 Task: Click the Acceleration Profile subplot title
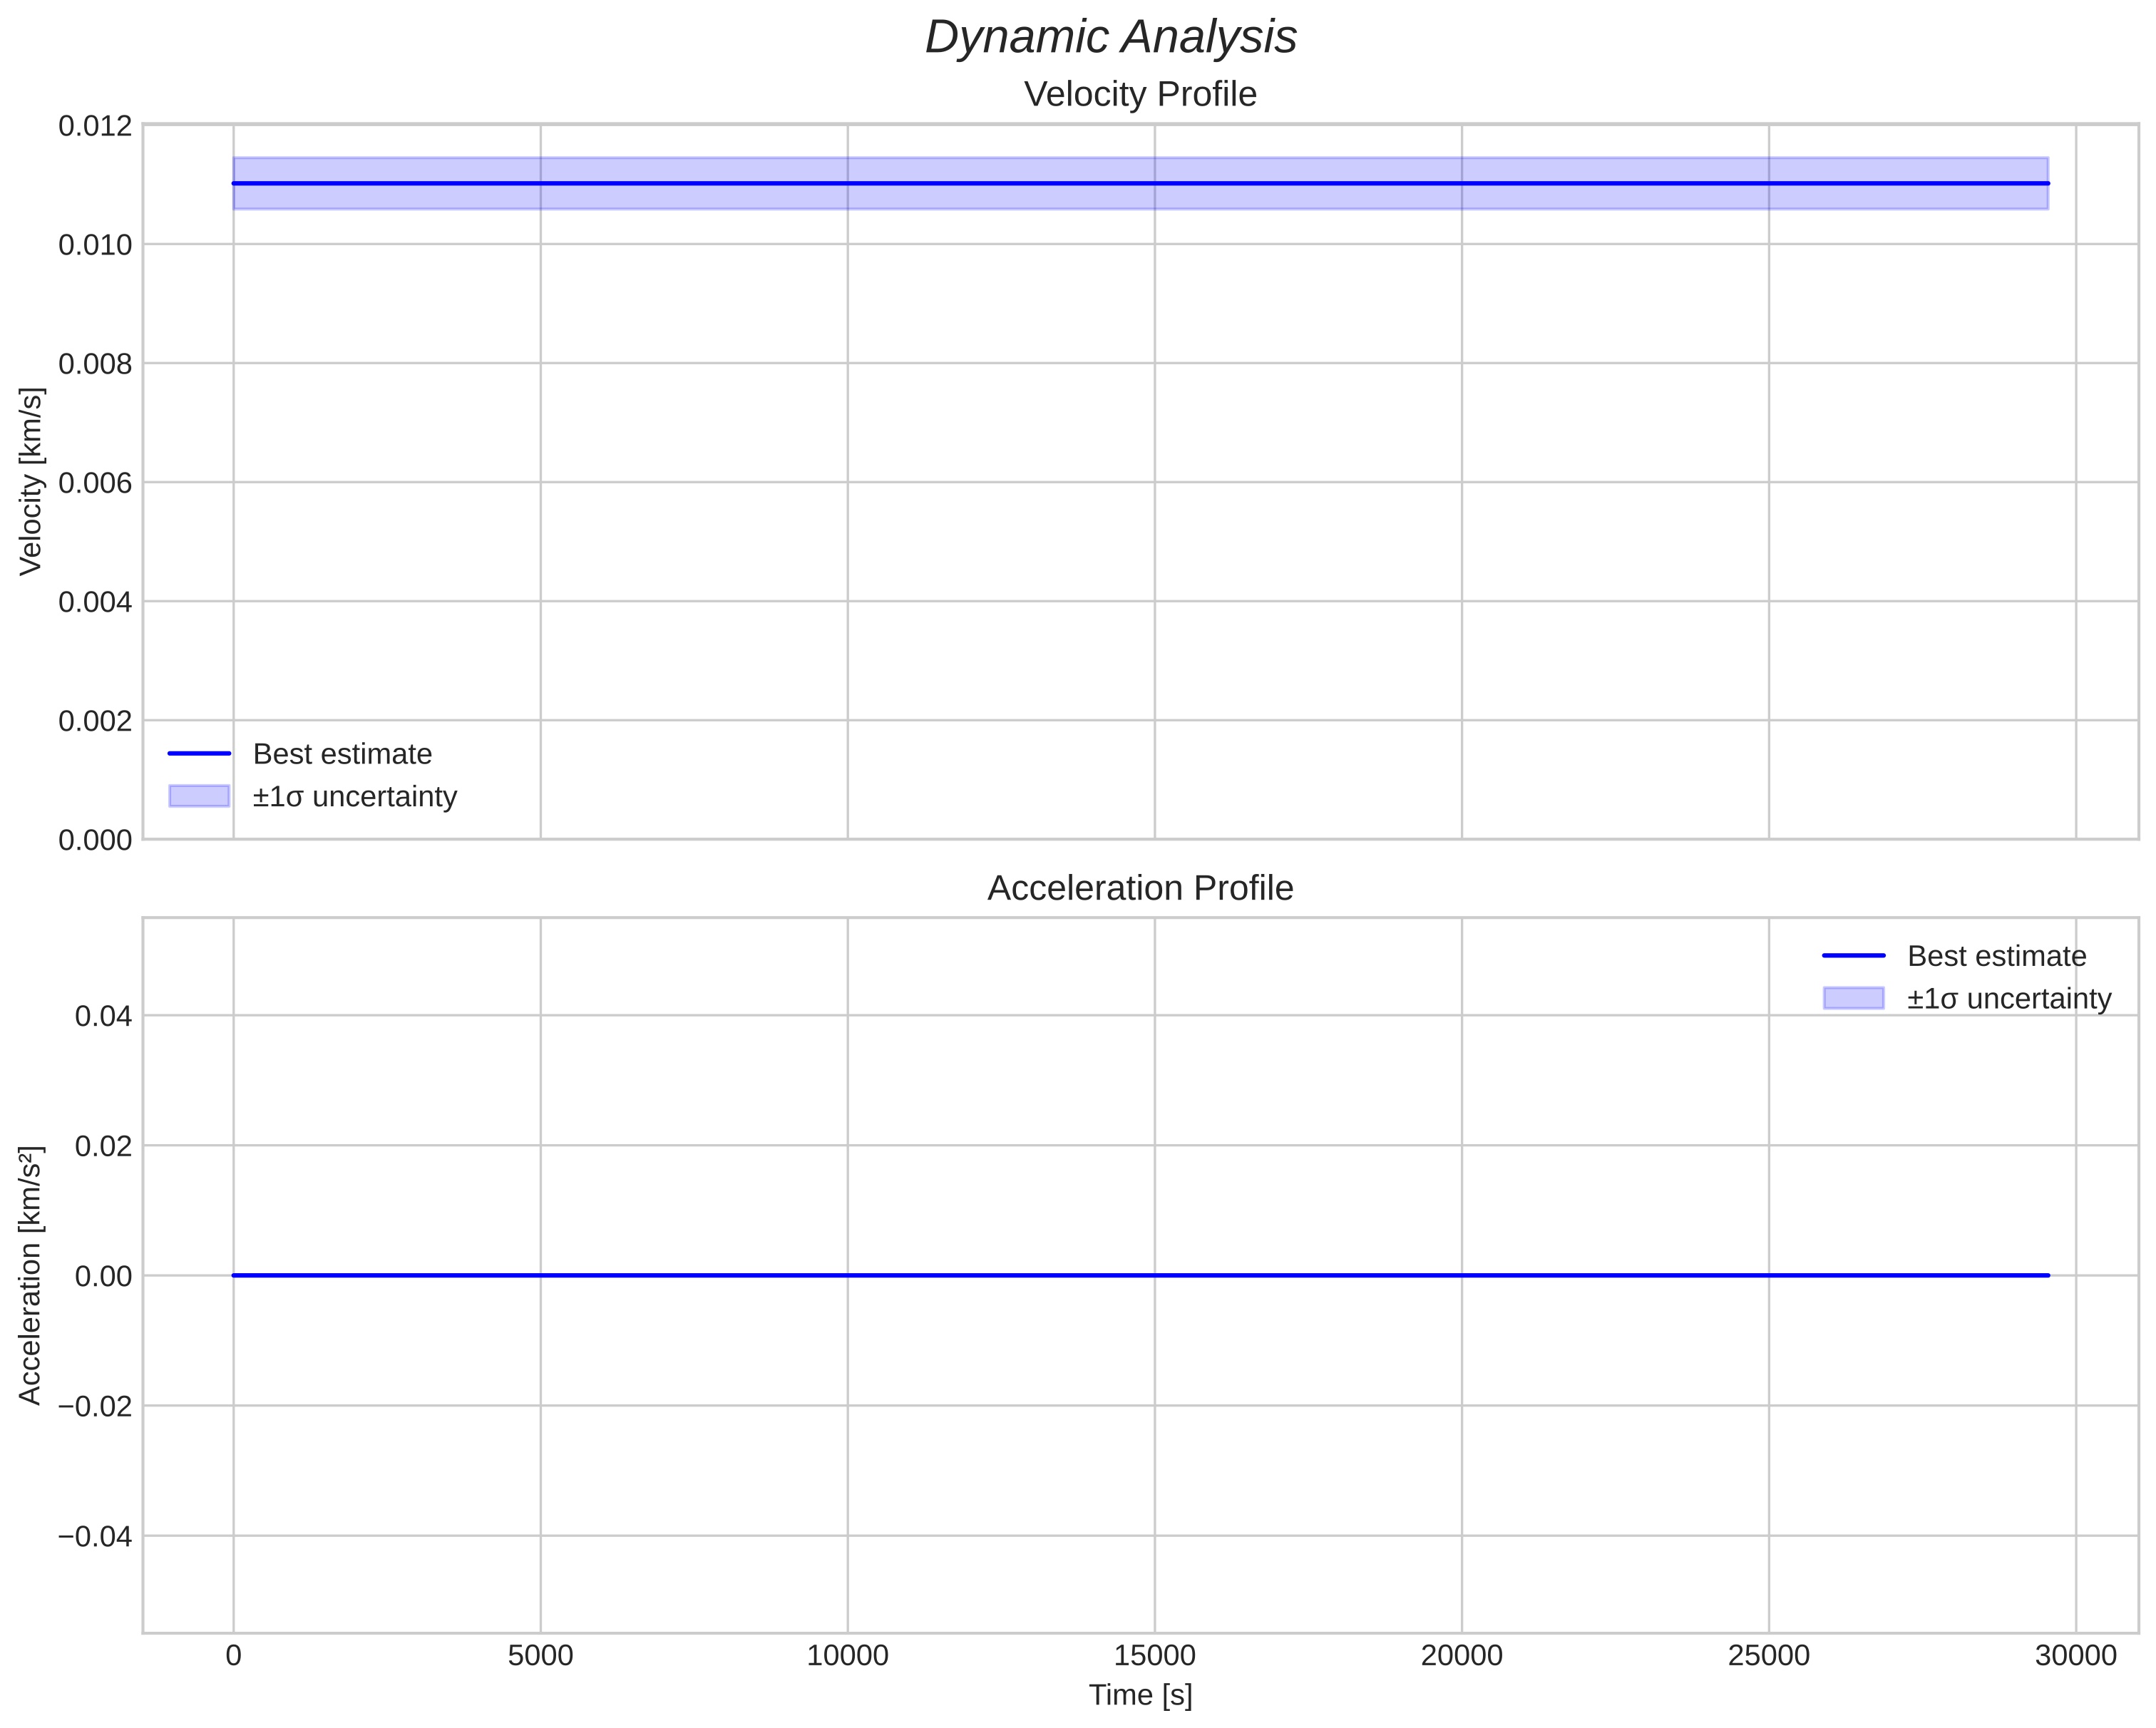pyautogui.click(x=1140, y=889)
